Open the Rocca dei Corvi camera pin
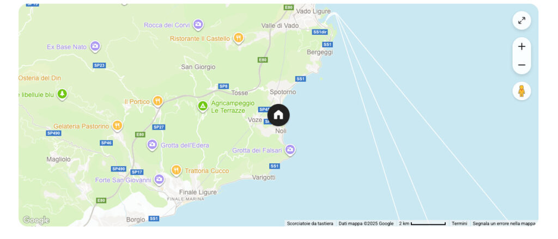This screenshot has height=239, width=558. (198, 24)
